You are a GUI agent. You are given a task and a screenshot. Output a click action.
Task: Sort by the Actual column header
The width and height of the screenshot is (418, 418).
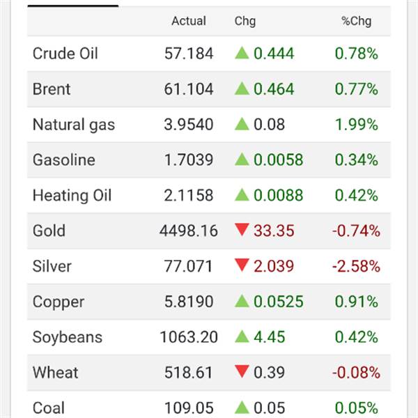(x=188, y=21)
